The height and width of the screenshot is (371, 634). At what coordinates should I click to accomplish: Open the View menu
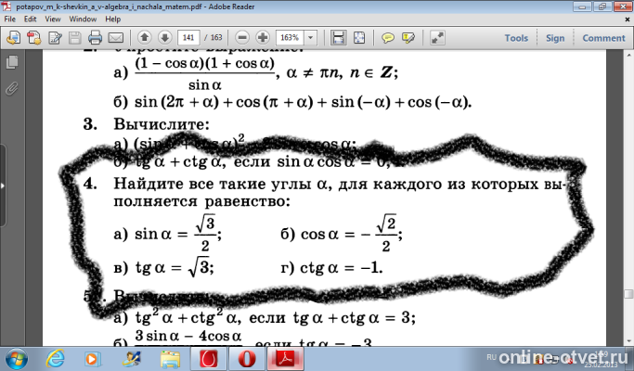point(53,19)
